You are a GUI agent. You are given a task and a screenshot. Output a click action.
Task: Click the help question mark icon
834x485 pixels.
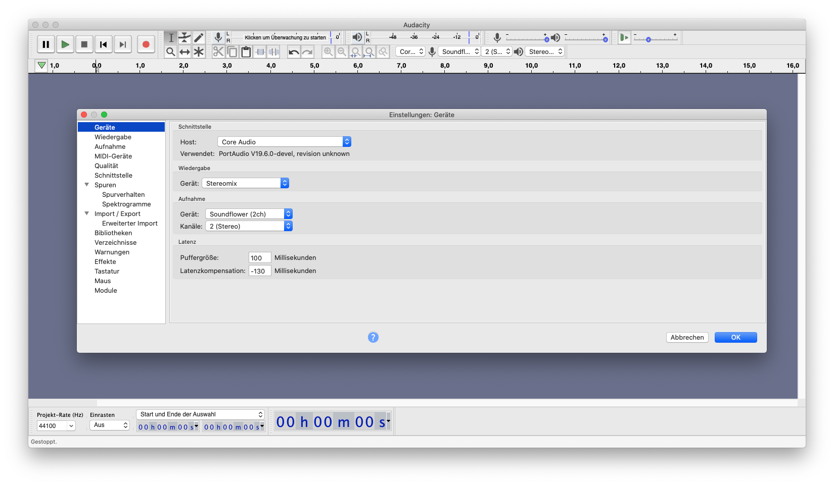(x=373, y=337)
